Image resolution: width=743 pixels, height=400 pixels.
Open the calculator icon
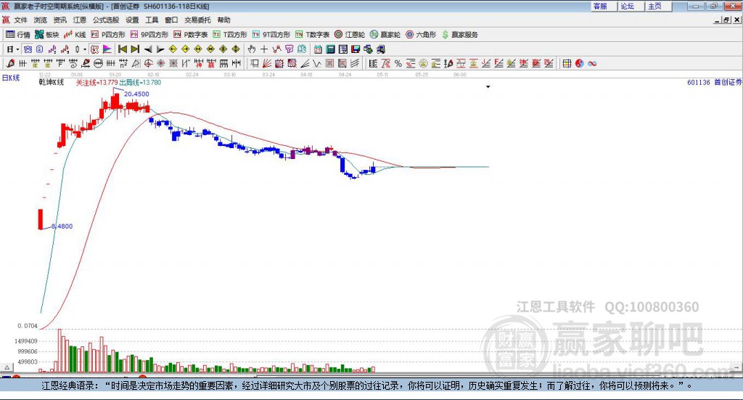point(330,49)
